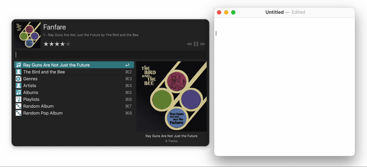
Task: Set rating to four stars
Action: 63,44
